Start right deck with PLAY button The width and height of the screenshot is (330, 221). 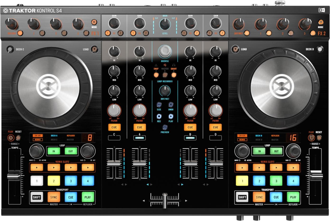pyautogui.click(x=293, y=197)
